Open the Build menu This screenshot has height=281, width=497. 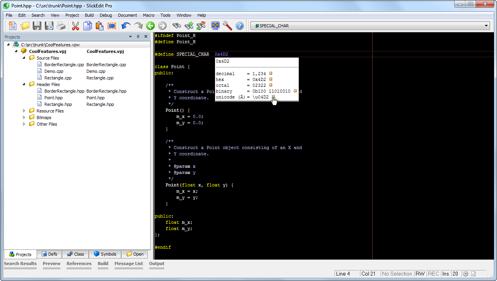[x=89, y=15]
